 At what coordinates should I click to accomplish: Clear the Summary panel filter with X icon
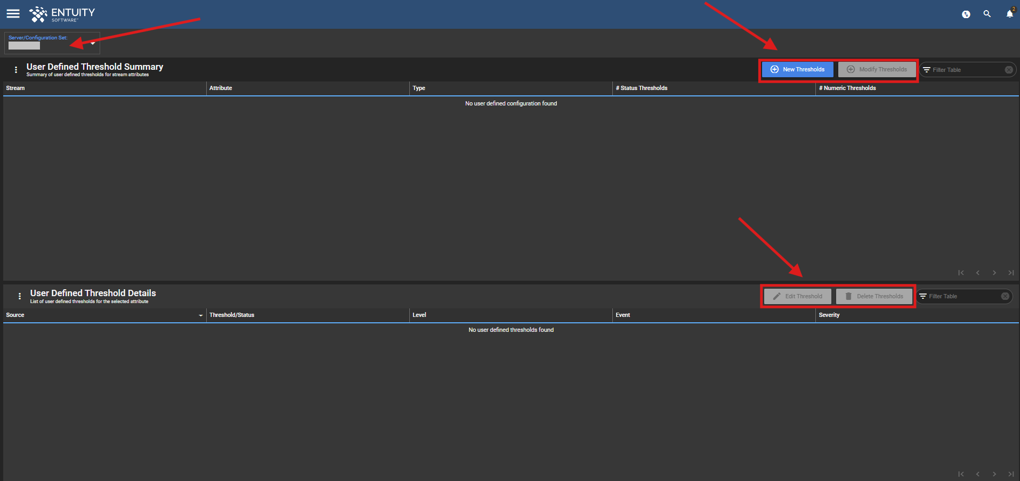[1008, 70]
